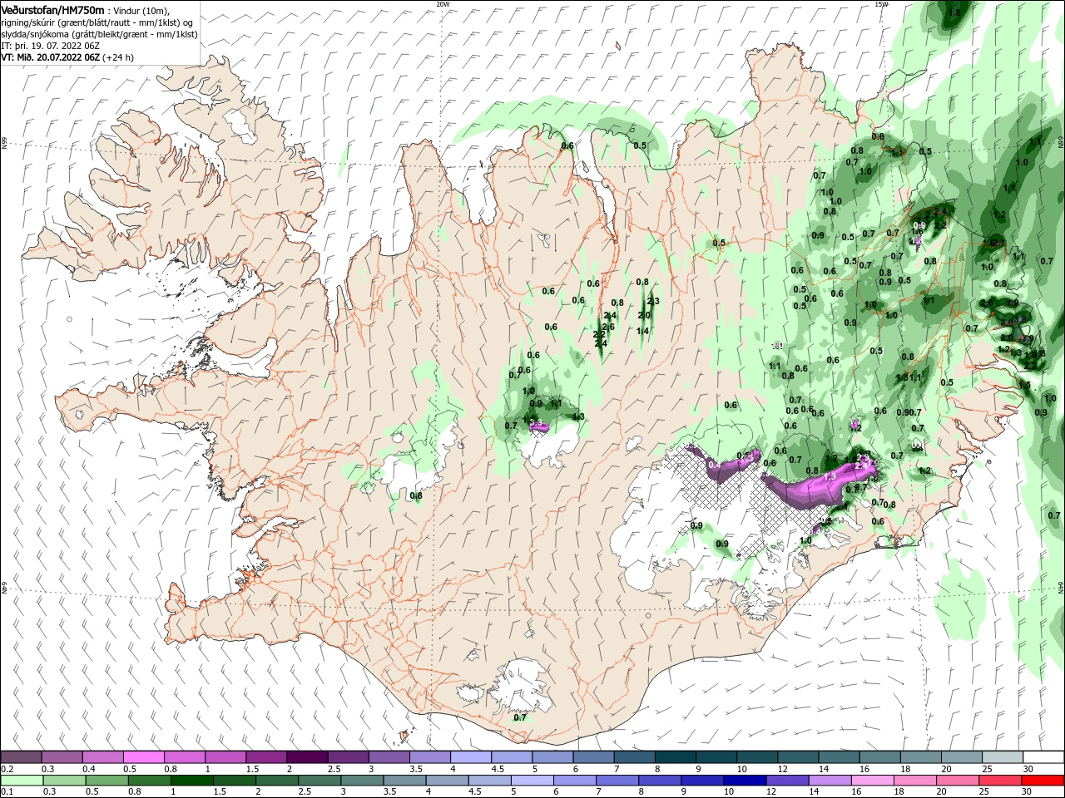The width and height of the screenshot is (1065, 798).
Task: Pick the hot pink rain swatch for 20–25
Action: click(x=956, y=781)
